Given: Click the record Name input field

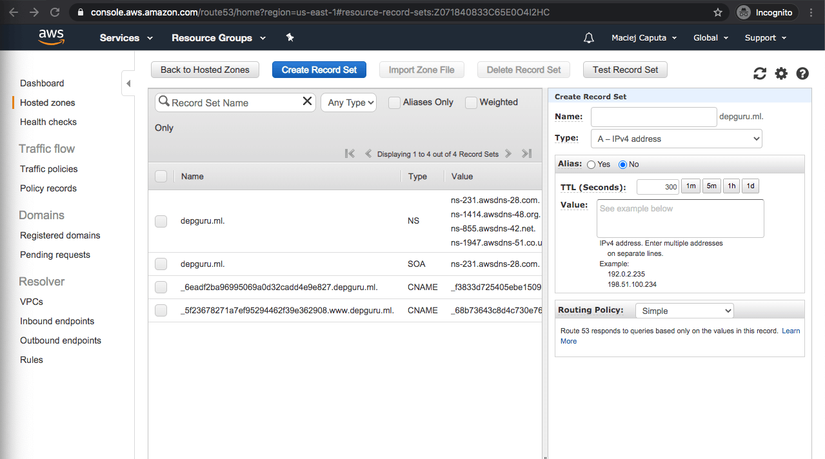Looking at the screenshot, I should pyautogui.click(x=653, y=117).
